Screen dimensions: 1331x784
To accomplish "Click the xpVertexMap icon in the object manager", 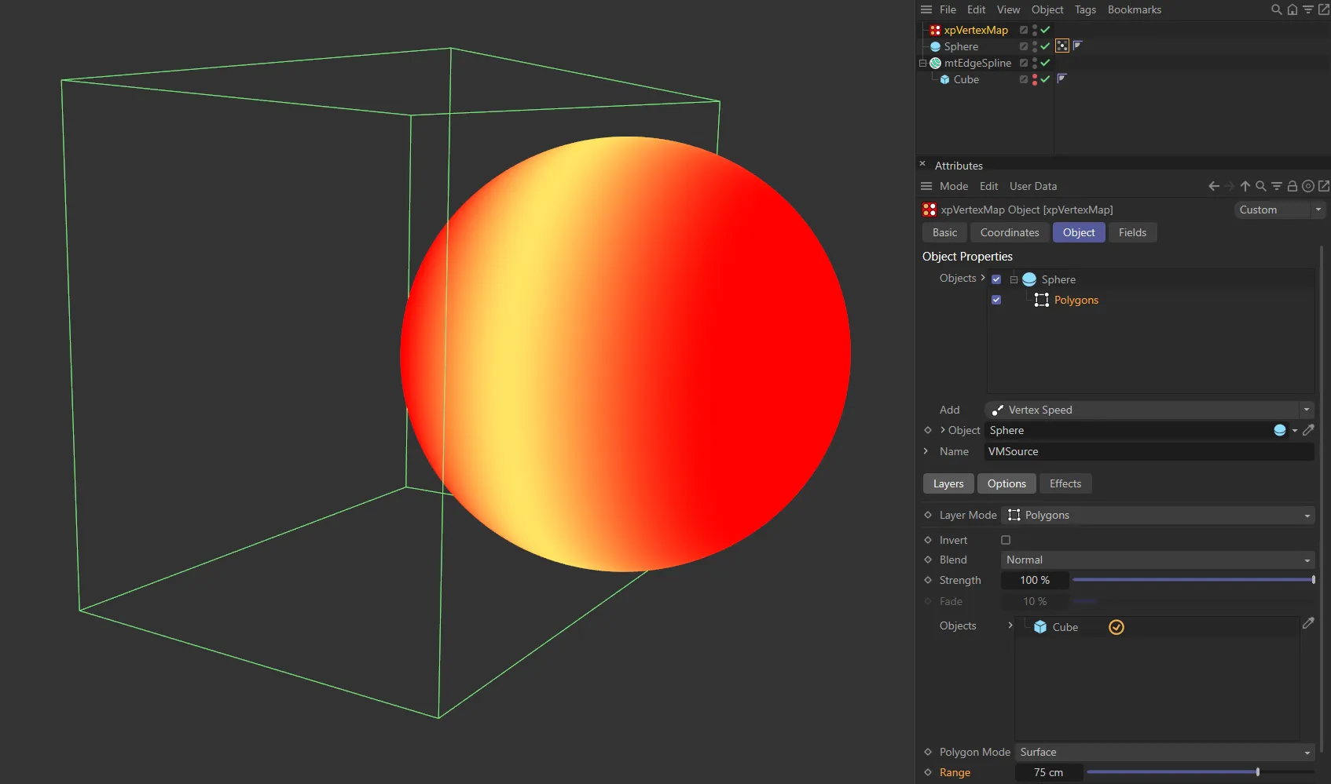I will [934, 30].
